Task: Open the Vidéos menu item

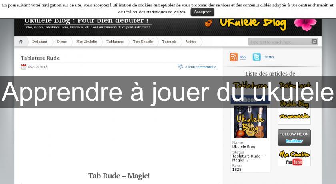Action: pos(191,42)
